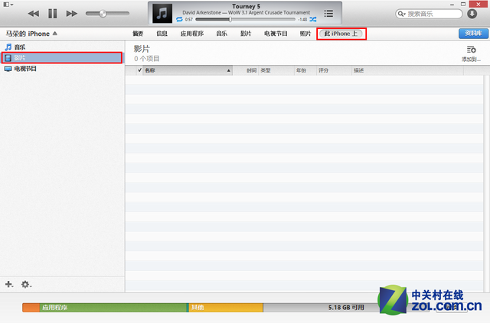490x323 pixels.
Task: Sort by the 年份 column
Action: (x=305, y=70)
